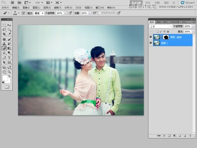This screenshot has height=148, width=197.
Task: Select the Dodge tool
Action: pos(9,53)
